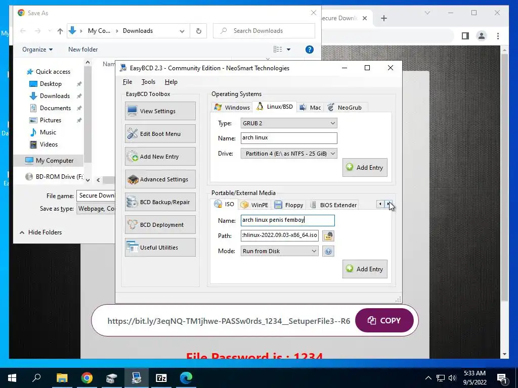
Task: Select the BIOS Extender tab
Action: pyautogui.click(x=333, y=205)
